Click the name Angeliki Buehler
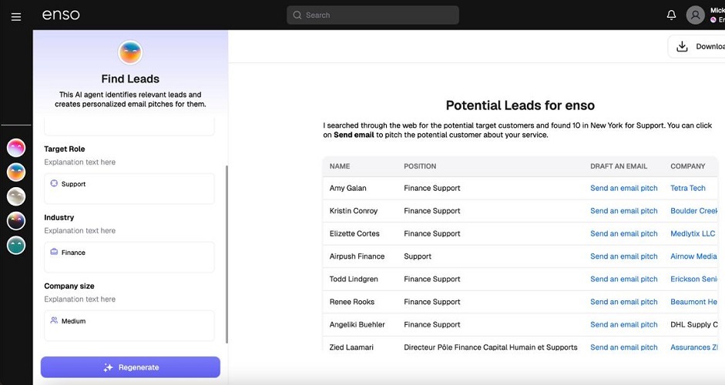Viewport: 725px width, 385px height. click(x=357, y=324)
